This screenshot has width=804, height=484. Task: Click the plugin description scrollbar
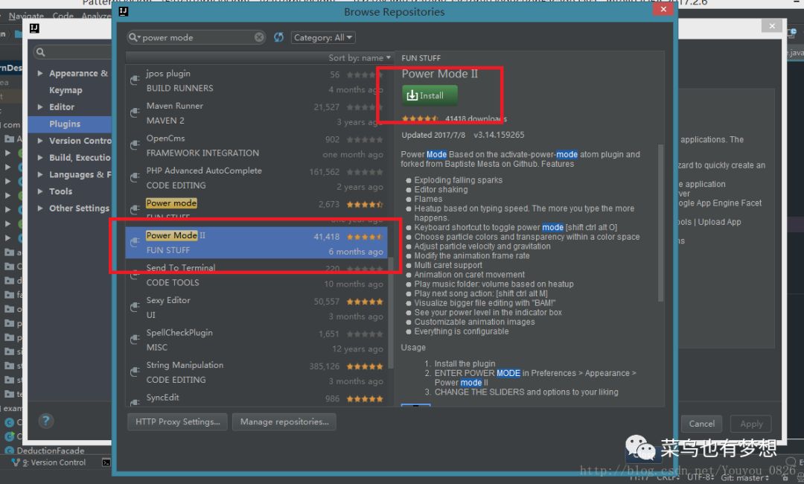tap(660, 223)
